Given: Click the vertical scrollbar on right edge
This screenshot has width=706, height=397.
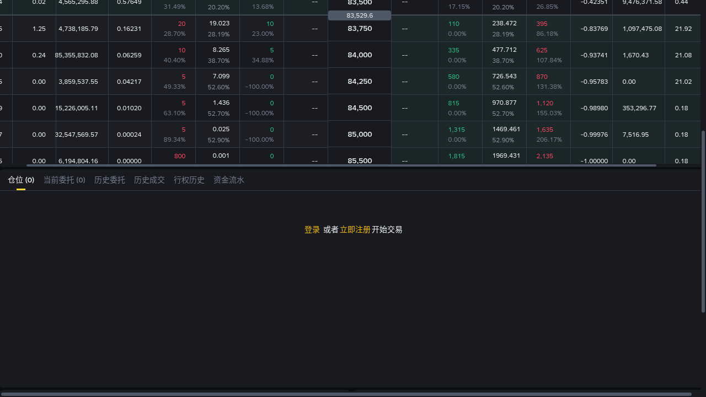Looking at the screenshot, I should click(703, 222).
